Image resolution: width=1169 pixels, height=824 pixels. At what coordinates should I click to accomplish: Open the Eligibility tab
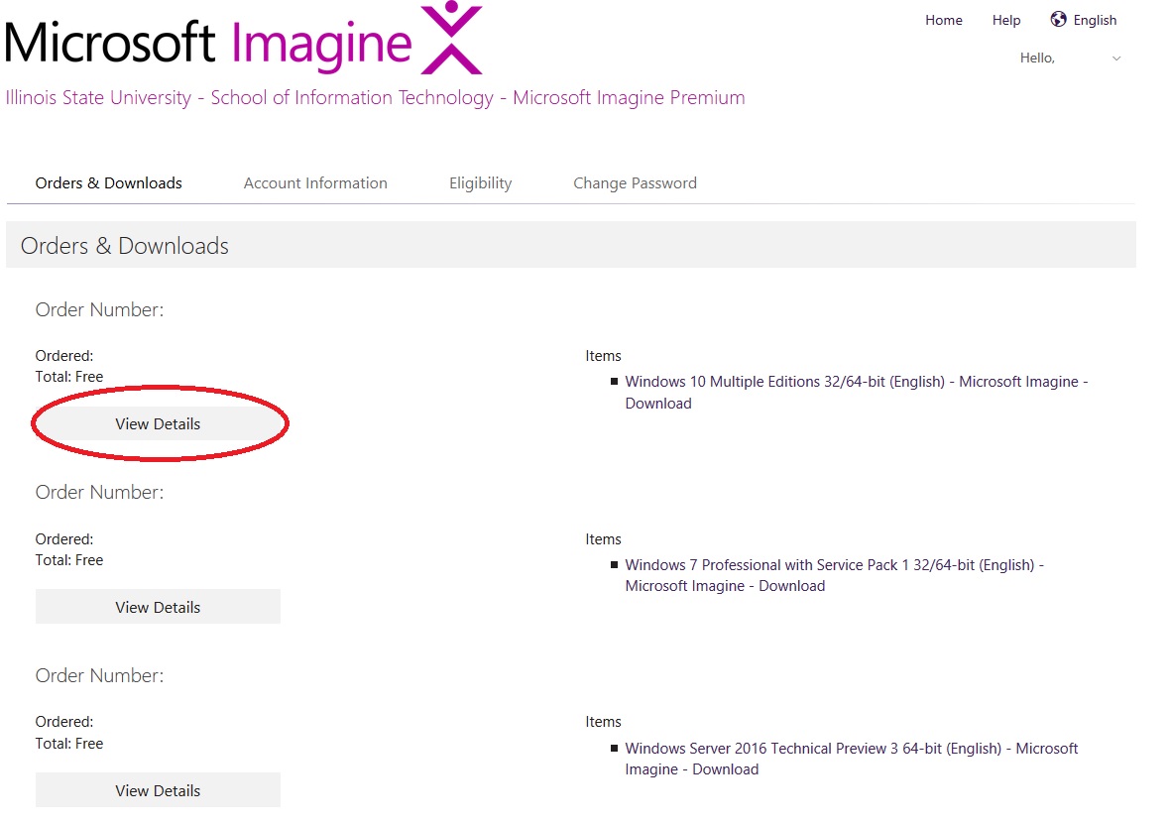click(480, 183)
